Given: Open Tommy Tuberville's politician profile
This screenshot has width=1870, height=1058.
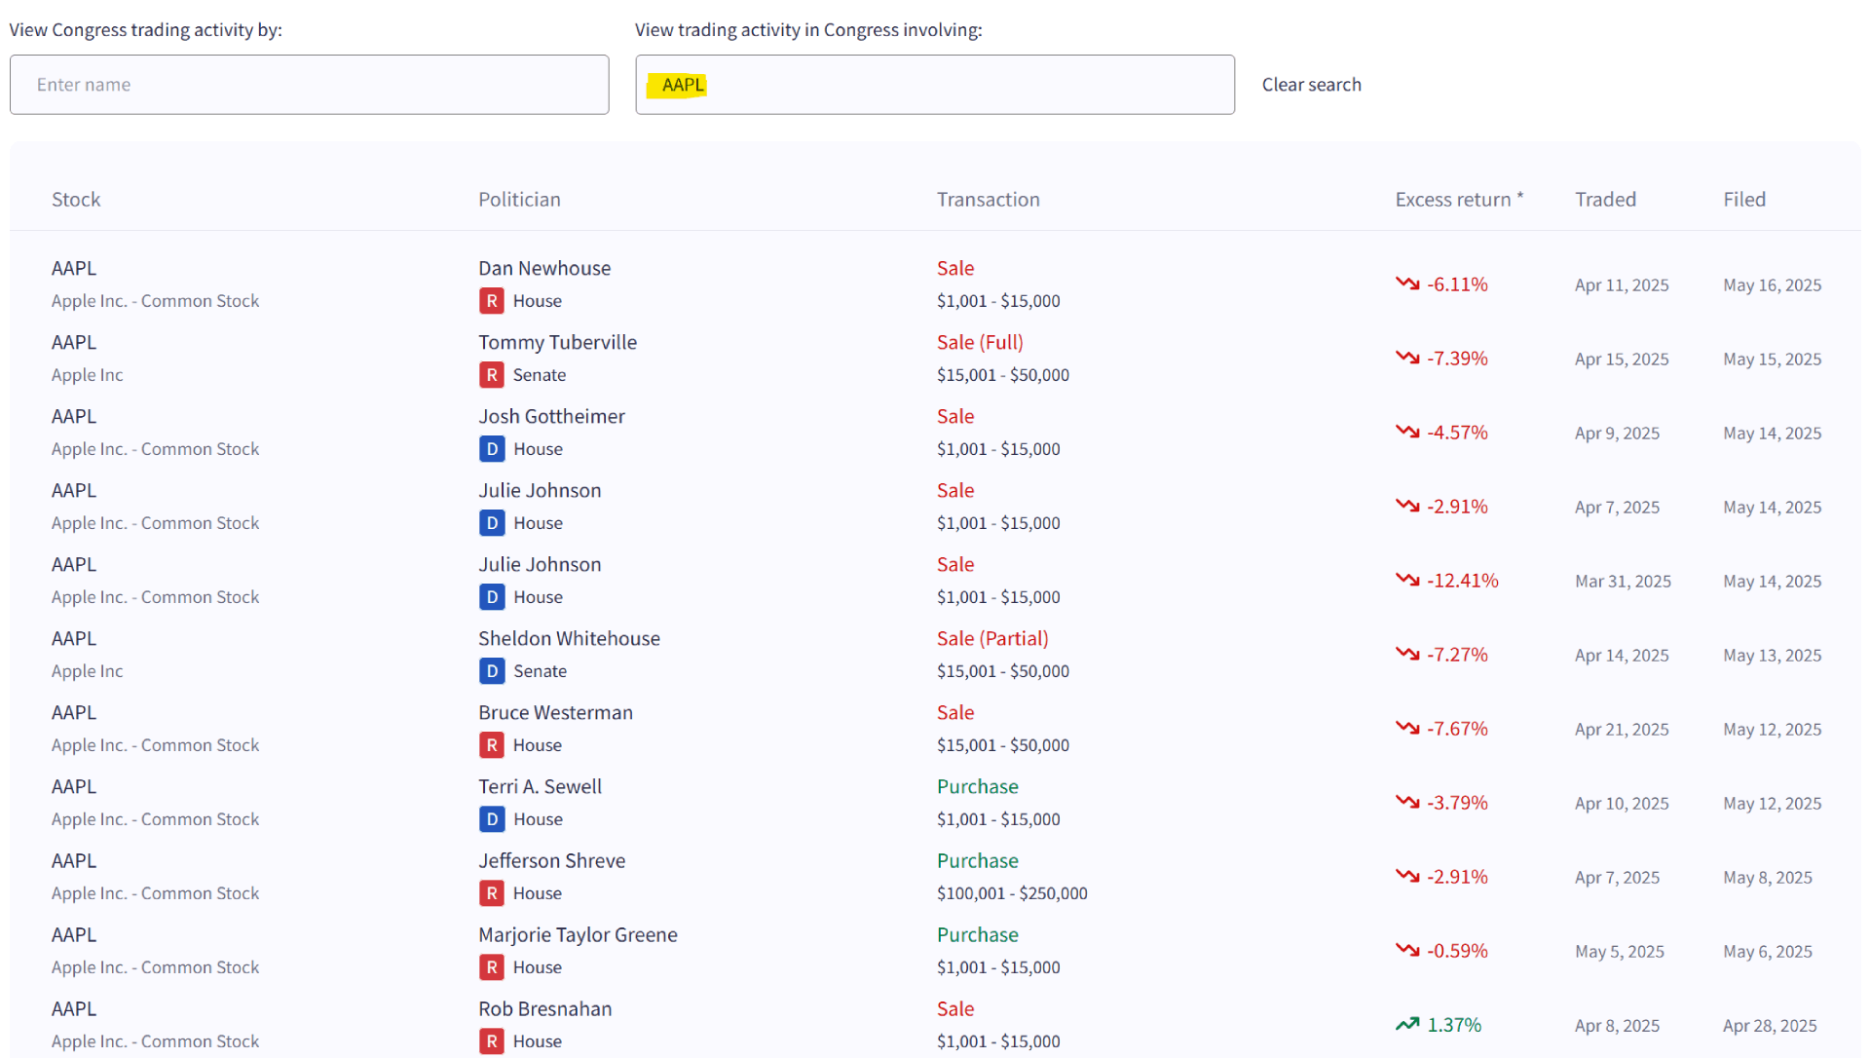Looking at the screenshot, I should tap(557, 342).
